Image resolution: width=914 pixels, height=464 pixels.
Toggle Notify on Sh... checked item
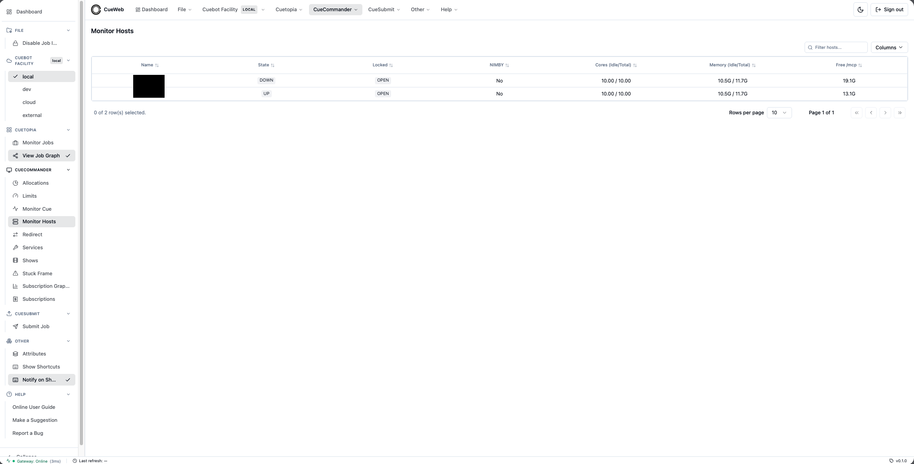(x=41, y=380)
